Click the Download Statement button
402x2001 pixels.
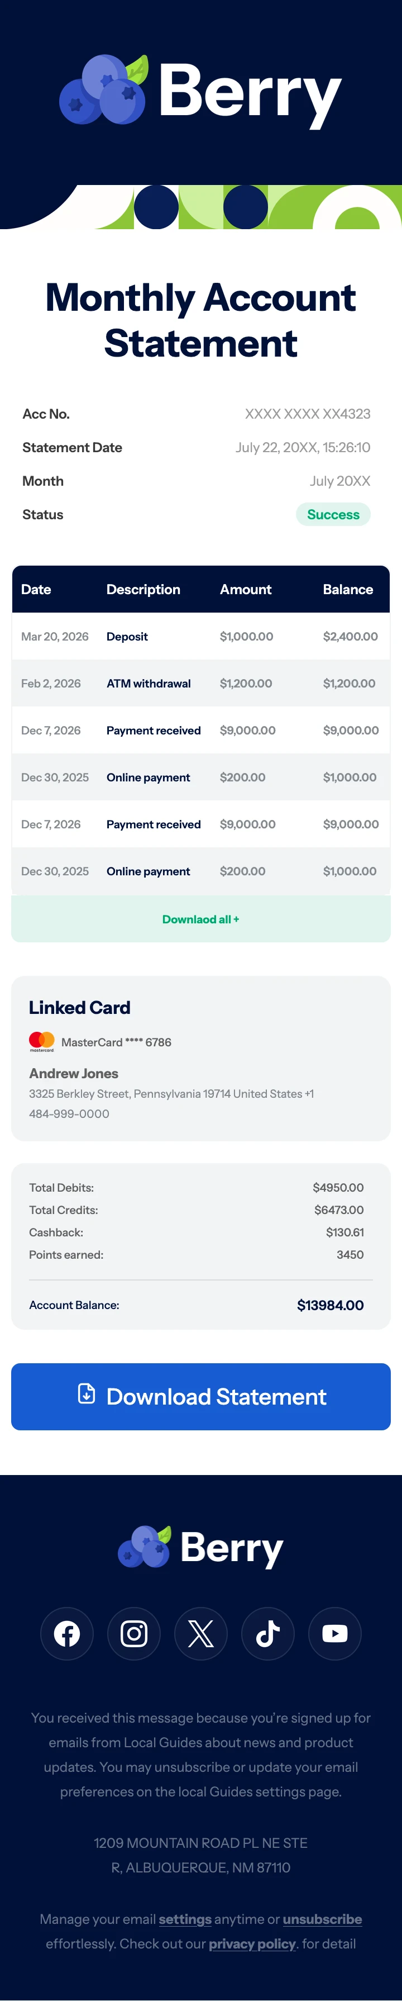click(201, 1397)
